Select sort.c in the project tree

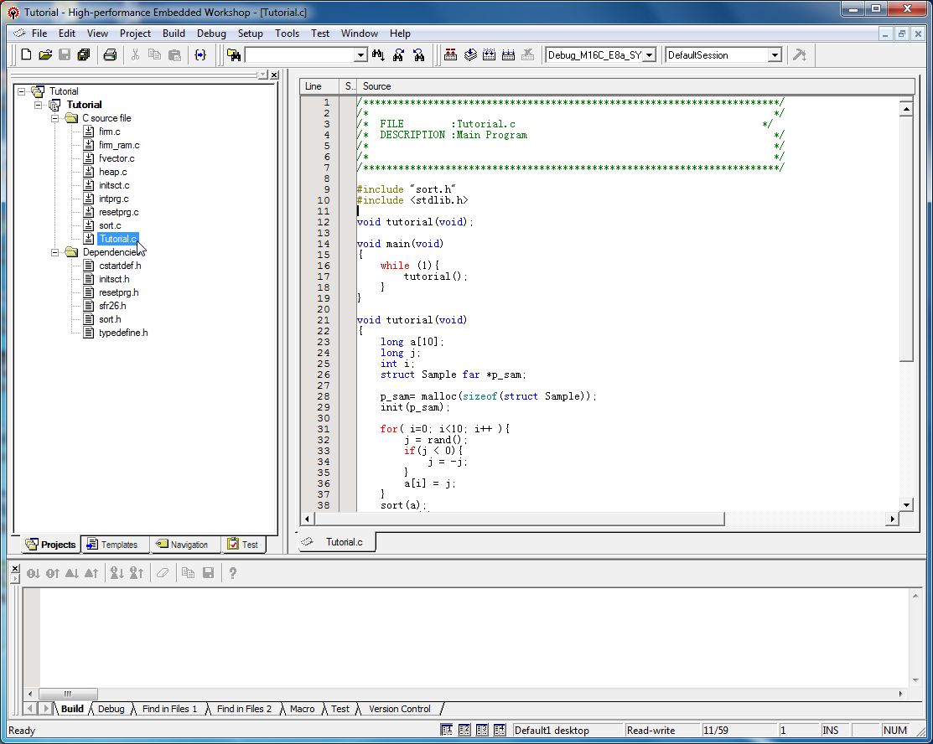[110, 225]
